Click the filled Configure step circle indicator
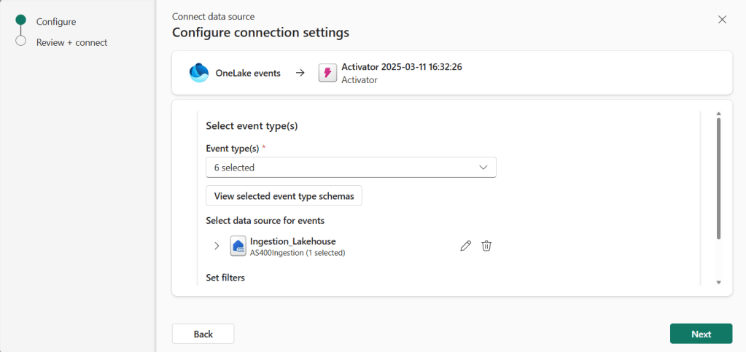The image size is (746, 352). point(20,21)
